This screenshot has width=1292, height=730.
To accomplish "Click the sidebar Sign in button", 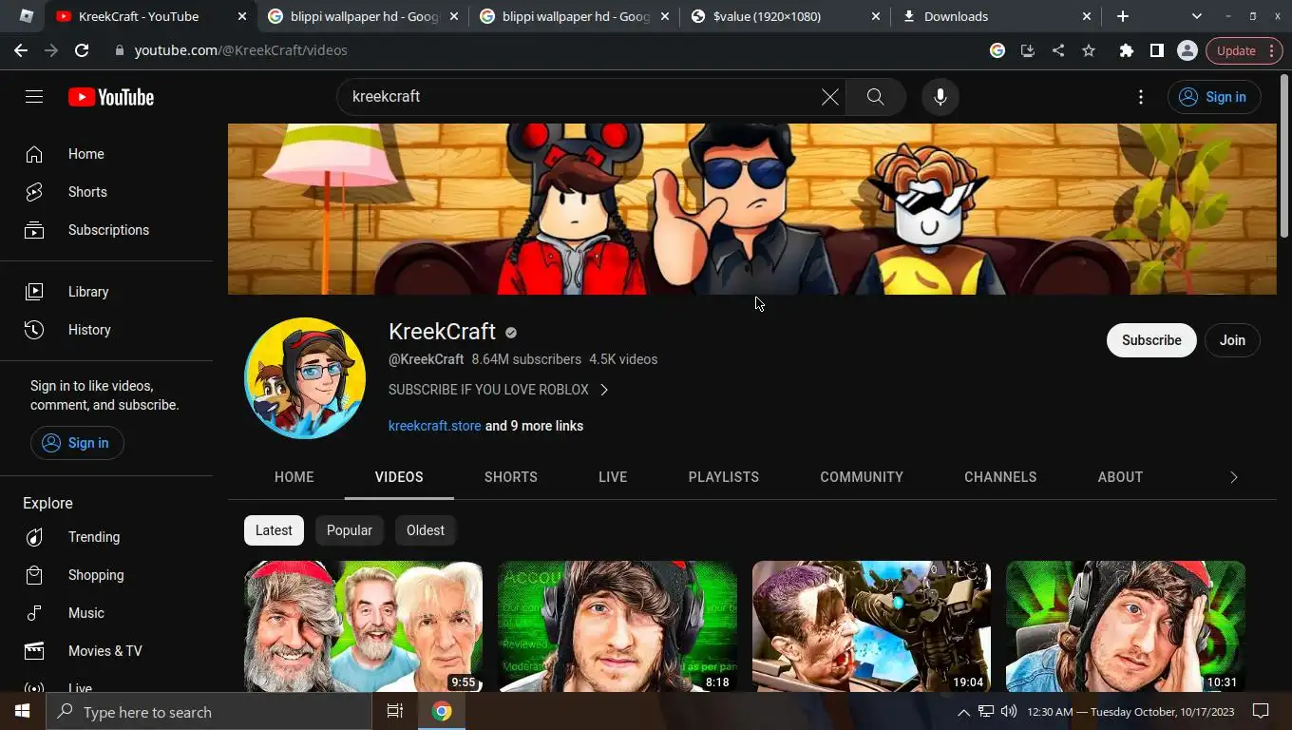I will tap(77, 443).
